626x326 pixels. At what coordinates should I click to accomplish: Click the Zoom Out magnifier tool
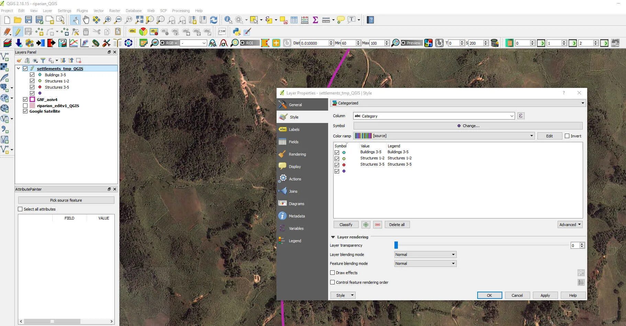(x=118, y=20)
